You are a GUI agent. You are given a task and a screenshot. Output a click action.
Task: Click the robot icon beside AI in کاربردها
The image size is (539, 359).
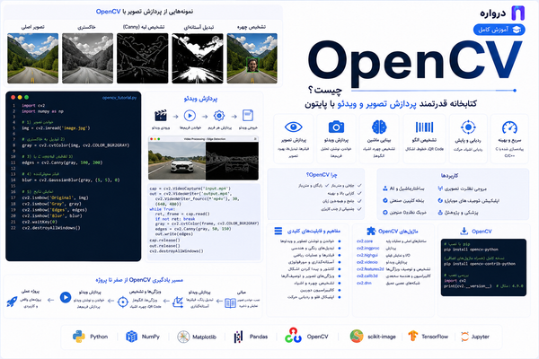click(385, 188)
